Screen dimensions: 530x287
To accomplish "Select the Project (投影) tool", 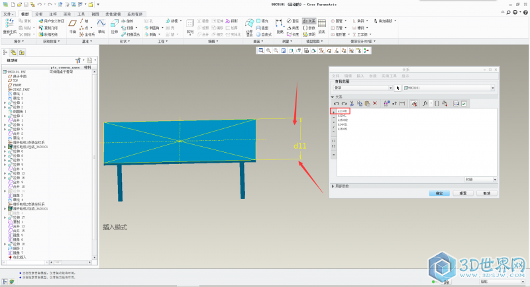I will [x=232, y=21].
